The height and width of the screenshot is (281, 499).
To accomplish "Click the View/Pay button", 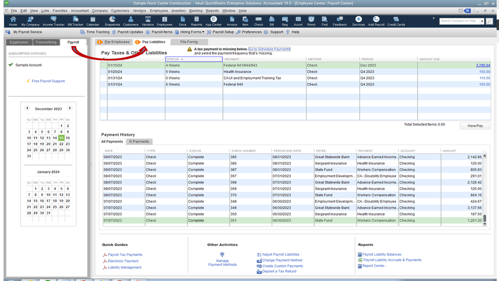I will click(x=475, y=126).
